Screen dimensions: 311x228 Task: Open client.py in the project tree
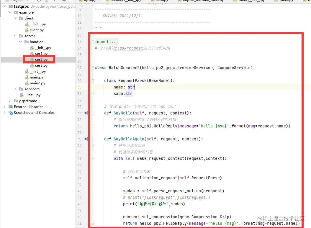[37, 30]
